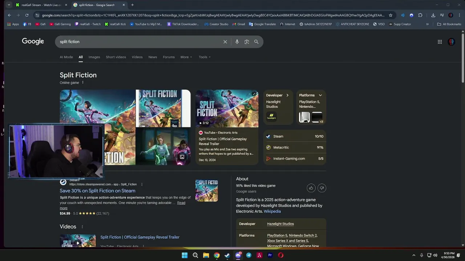Reload the page
The image size is (465, 261).
coord(27,15)
